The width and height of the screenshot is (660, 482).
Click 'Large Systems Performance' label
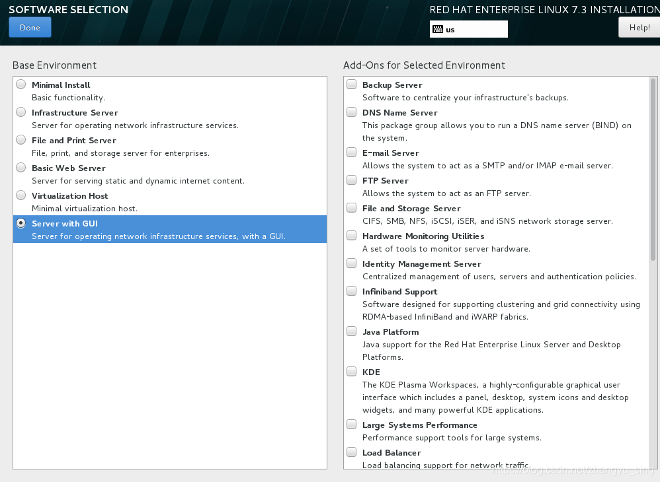point(420,425)
